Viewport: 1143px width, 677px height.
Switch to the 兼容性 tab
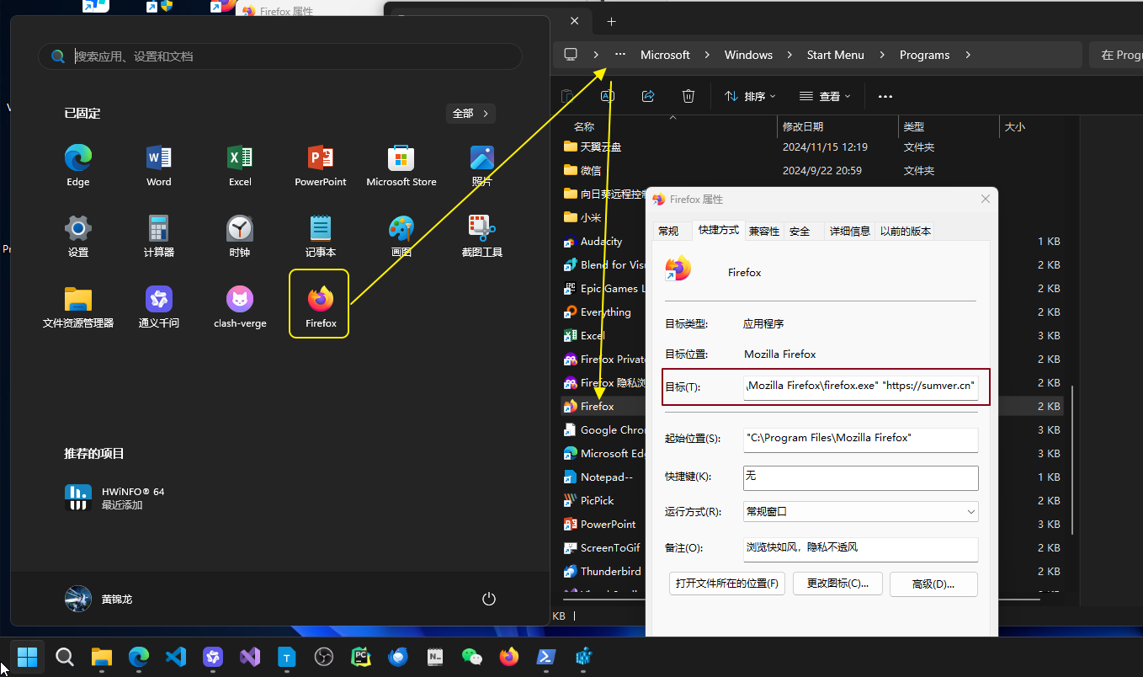click(x=764, y=231)
